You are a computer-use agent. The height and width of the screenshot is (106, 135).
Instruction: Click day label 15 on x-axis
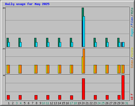[x=63, y=103]
